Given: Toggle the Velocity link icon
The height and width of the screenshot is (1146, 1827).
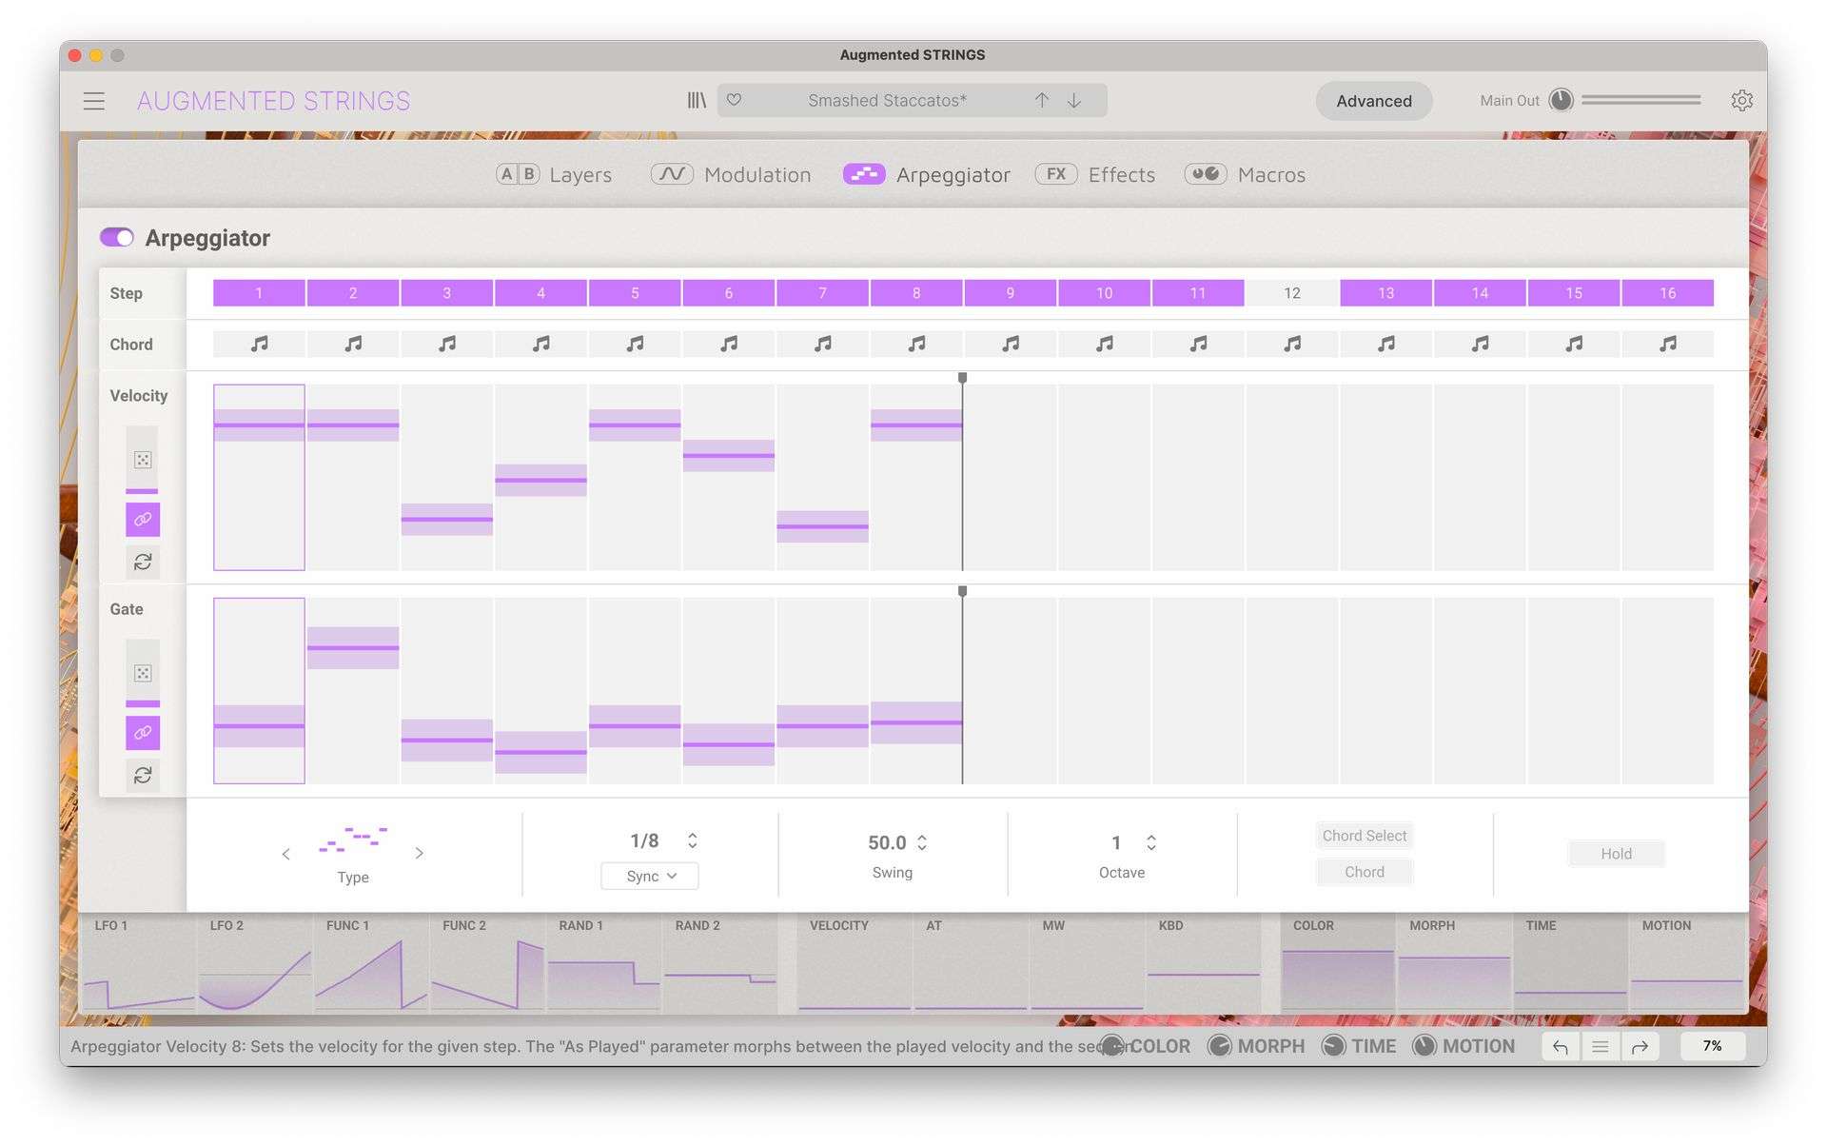Looking at the screenshot, I should click(143, 520).
